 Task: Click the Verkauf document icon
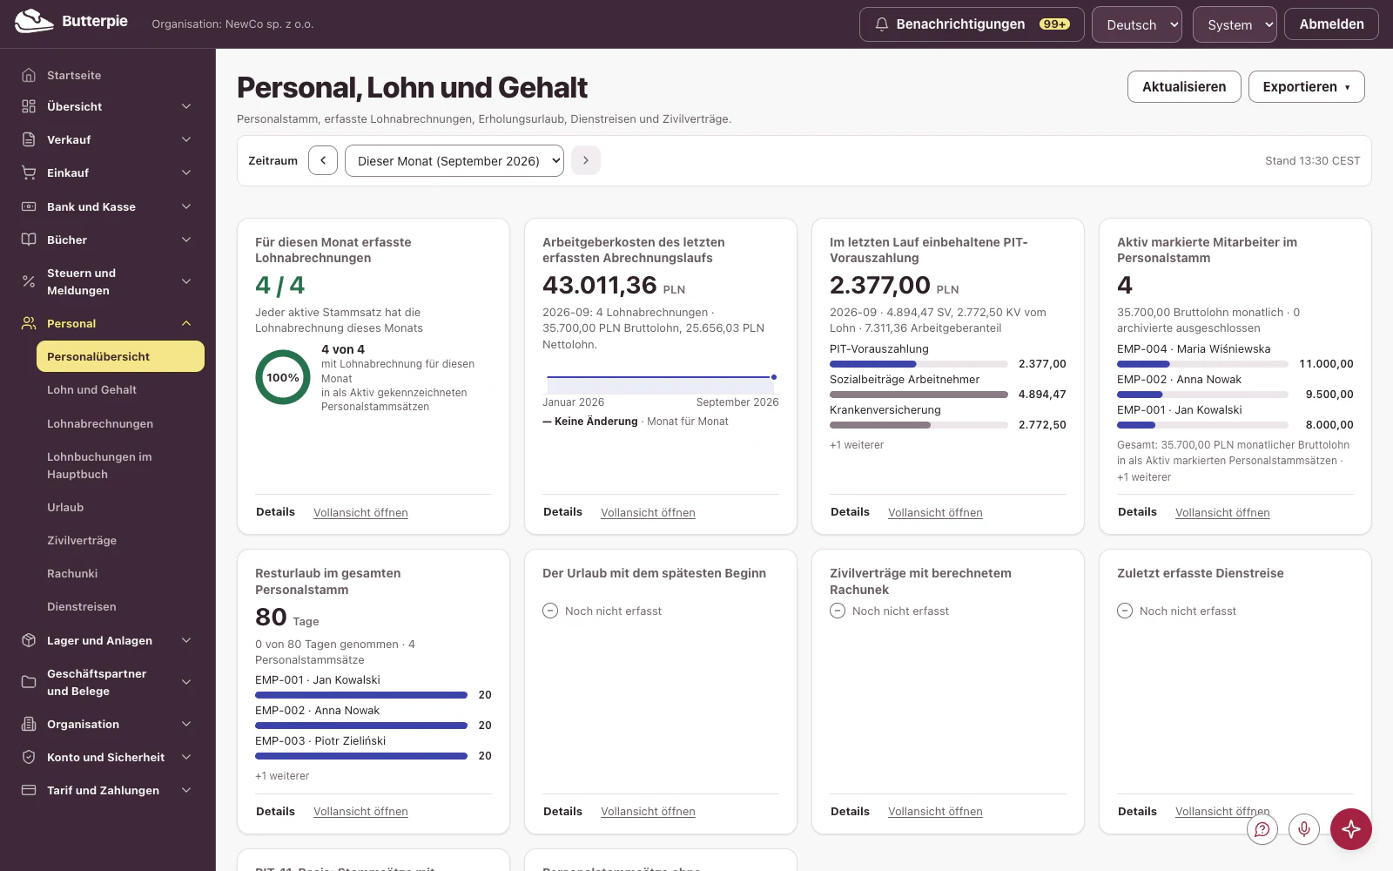point(29,139)
